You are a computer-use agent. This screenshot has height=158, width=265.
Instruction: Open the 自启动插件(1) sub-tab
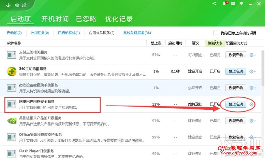(x=69, y=33)
